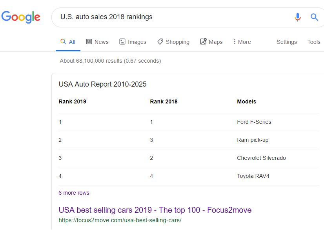Viewport: 324px width, 230px height.
Task: Click the Ford F-Series table row
Action: point(254,122)
